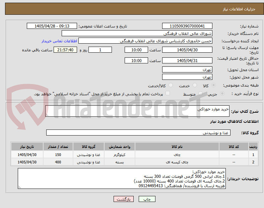Click the page title جزئیات اطلاعات نیاز
The image size is (264, 208).
pos(239,9)
